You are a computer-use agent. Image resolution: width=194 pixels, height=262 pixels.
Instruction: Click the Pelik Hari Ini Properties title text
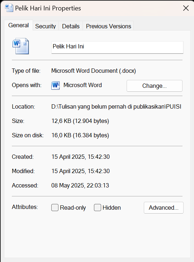[x=48, y=8]
